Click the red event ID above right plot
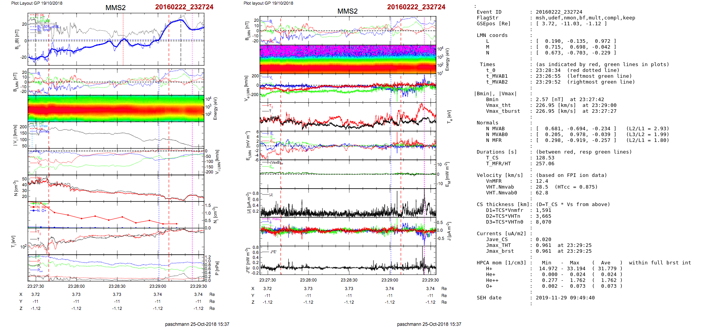The image size is (701, 327). click(416, 7)
